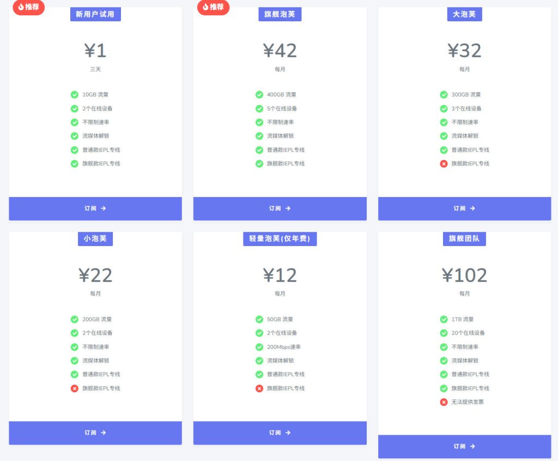This screenshot has height=461, width=558.
Task: Click the check for 不限制速率 in 新用户试用
Action: 74,122
